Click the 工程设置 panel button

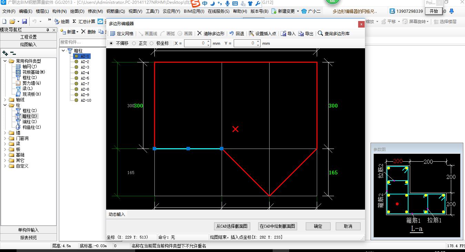click(x=29, y=37)
